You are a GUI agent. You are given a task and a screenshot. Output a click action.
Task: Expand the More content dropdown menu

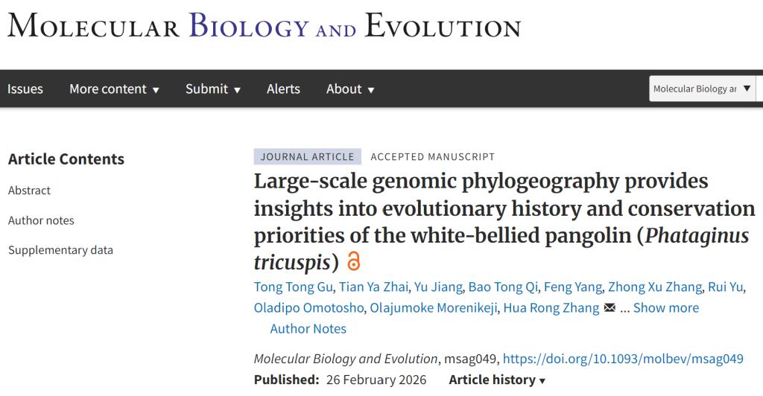[x=115, y=89]
